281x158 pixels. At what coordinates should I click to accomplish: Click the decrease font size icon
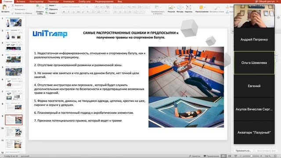102,7
